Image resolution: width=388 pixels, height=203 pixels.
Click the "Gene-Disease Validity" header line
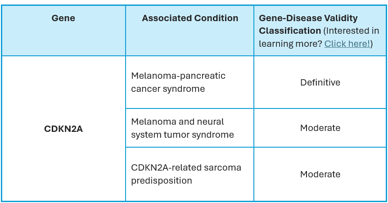(308, 18)
